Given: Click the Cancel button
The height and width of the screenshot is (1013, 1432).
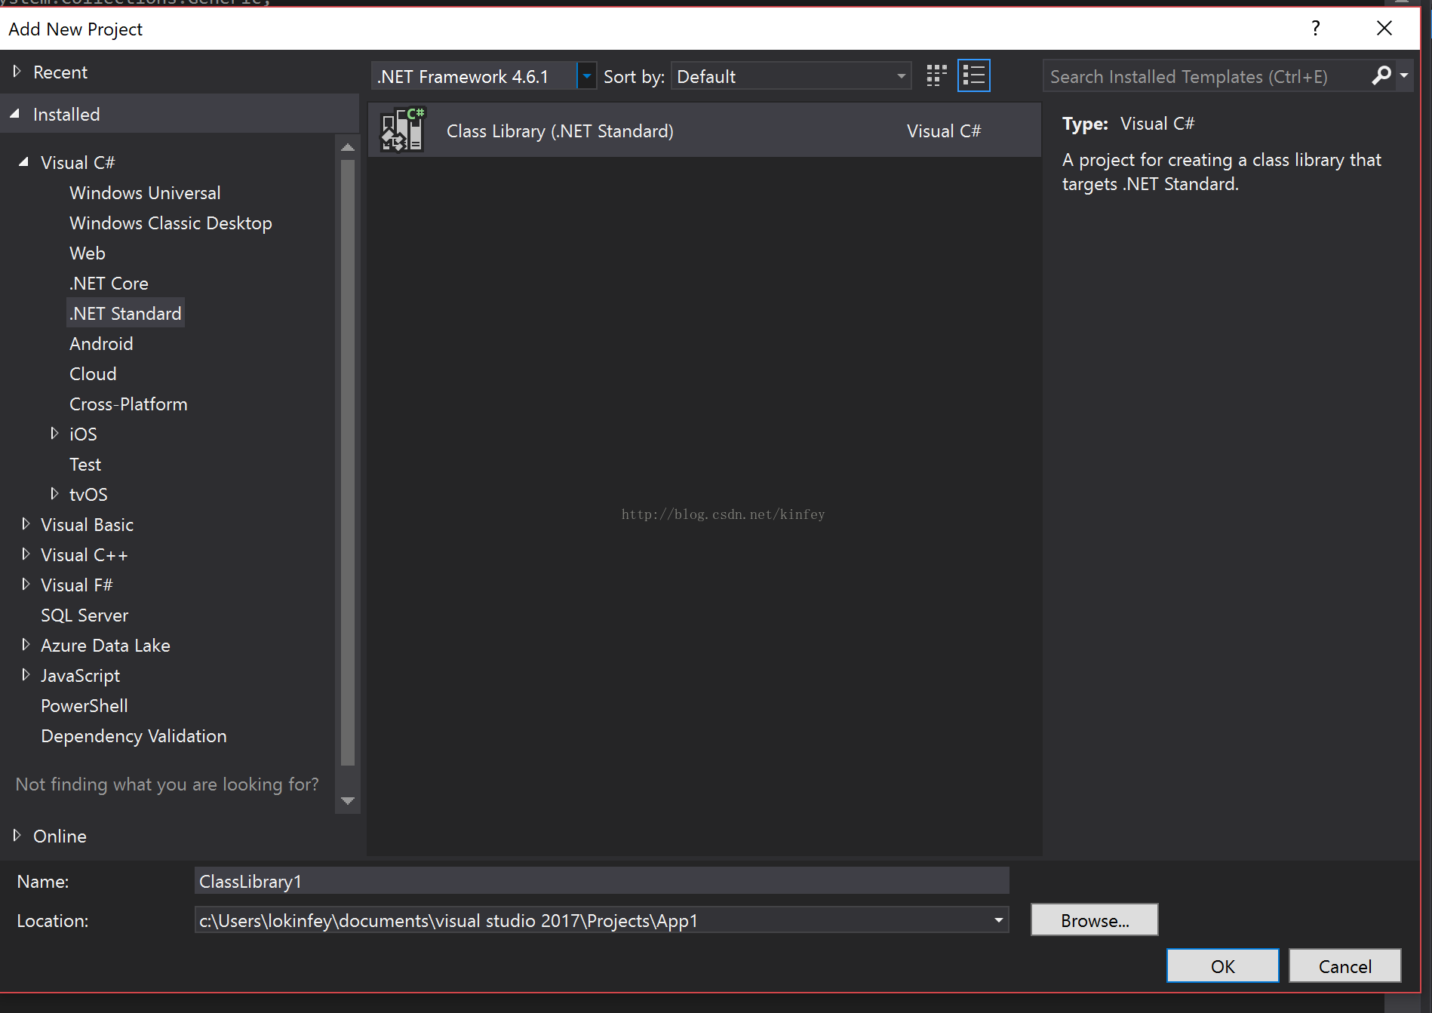Looking at the screenshot, I should click(x=1344, y=965).
